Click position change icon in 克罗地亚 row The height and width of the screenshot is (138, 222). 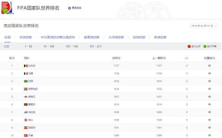point(210,89)
